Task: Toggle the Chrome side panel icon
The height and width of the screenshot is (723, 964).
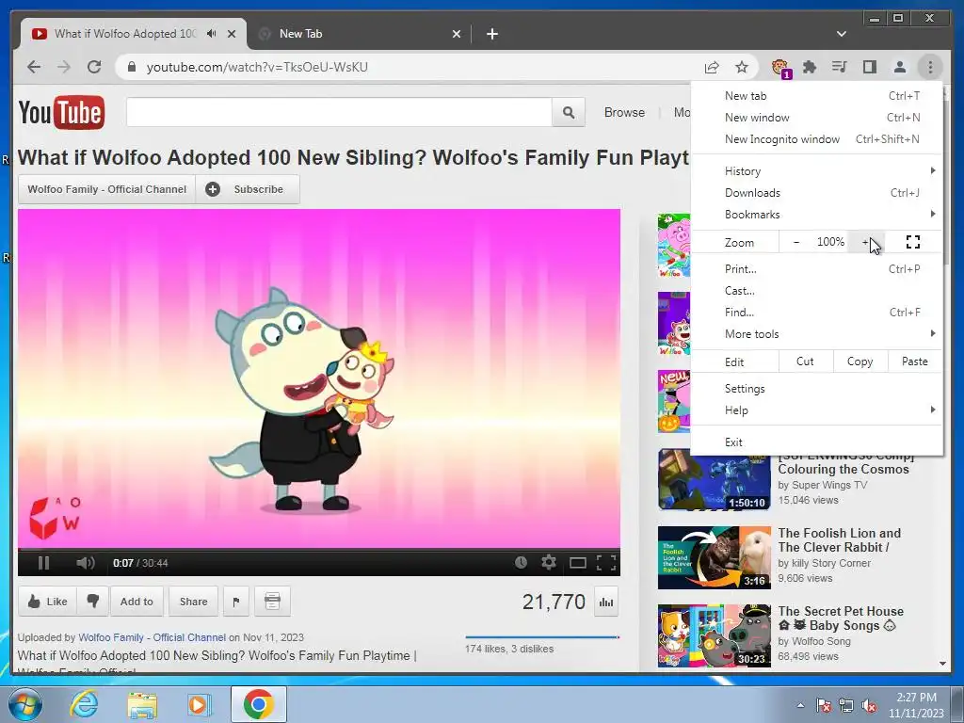Action: [x=869, y=67]
